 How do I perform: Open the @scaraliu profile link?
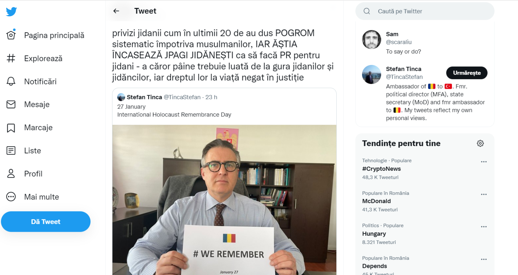coord(399,42)
